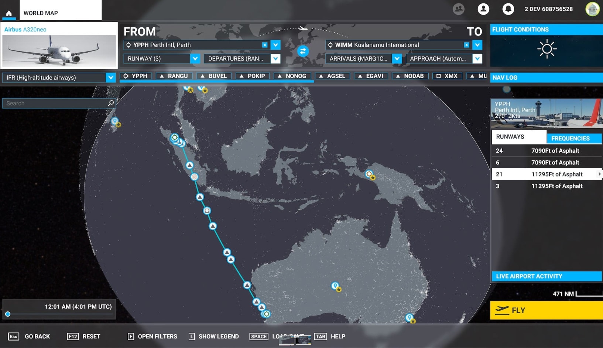The image size is (603, 348).
Task: Select runway 21 in the list
Action: pos(547,174)
